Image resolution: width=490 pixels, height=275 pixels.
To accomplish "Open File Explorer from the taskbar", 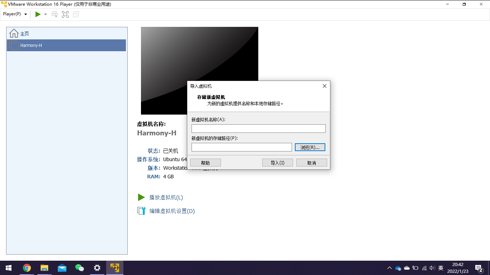I will (x=44, y=268).
